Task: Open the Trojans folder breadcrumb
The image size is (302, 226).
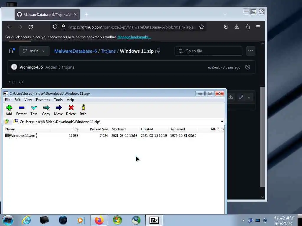Action: pos(109,51)
